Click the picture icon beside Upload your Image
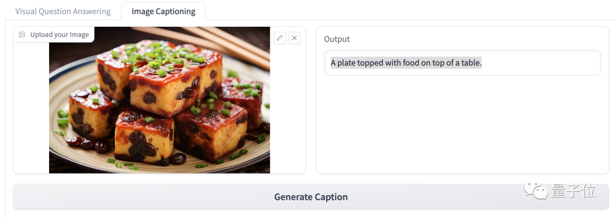The image size is (616, 218). (x=22, y=35)
